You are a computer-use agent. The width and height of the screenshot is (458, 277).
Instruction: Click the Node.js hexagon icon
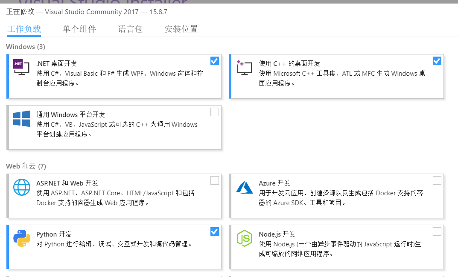point(245,238)
